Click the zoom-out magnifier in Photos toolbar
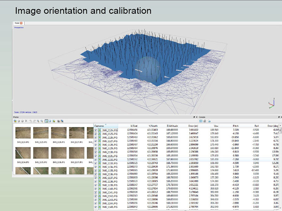 pyautogui.click(x=42, y=121)
